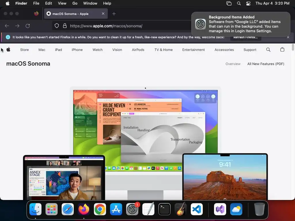Screen dimensions: 295x221
Task: Open the TV & Home nav link
Action: click(x=164, y=50)
